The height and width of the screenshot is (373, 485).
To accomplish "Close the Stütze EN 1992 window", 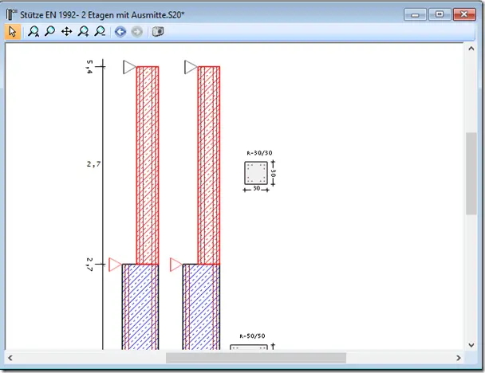I will (x=464, y=14).
